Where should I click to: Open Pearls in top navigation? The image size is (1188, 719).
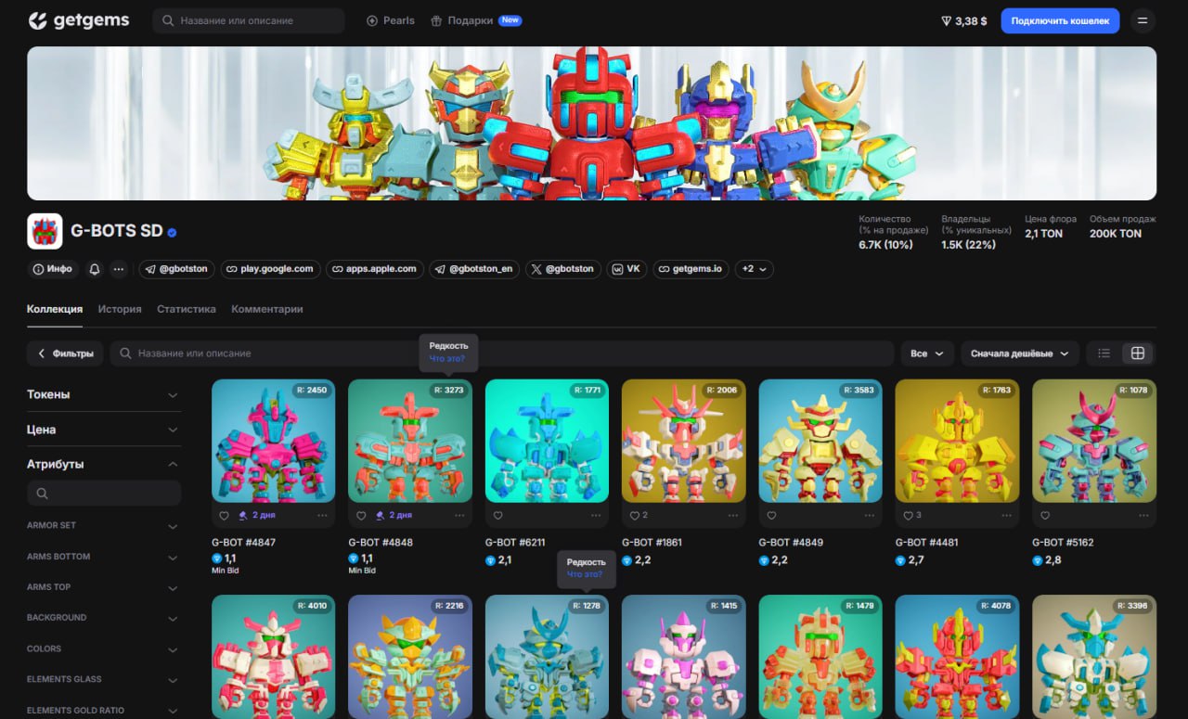pos(391,20)
